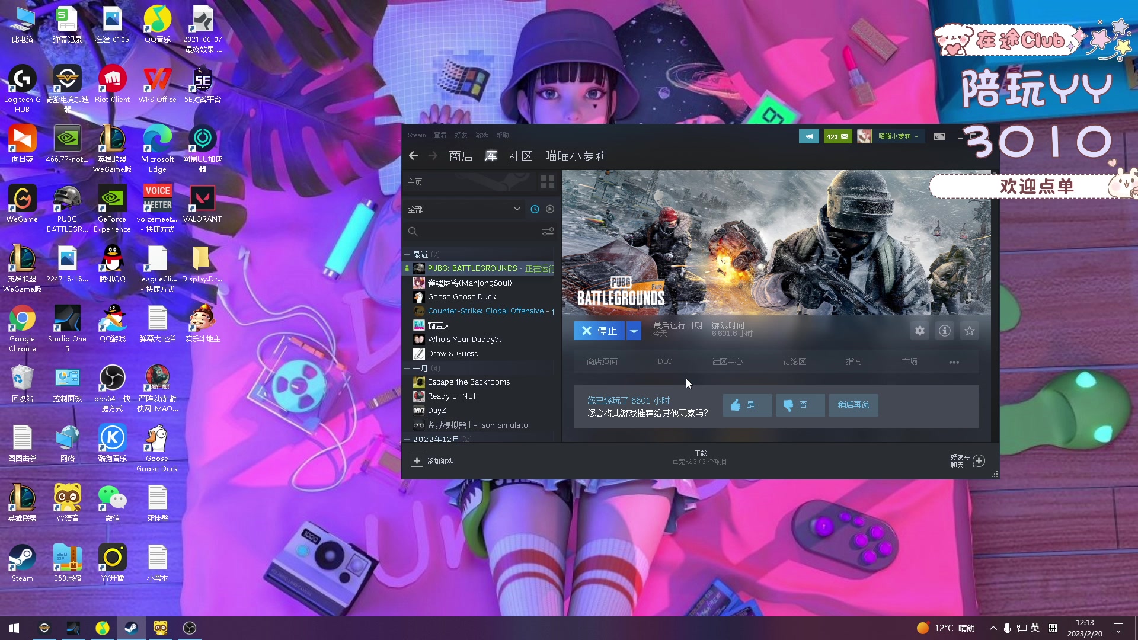Open the DLC tab

pos(664,361)
